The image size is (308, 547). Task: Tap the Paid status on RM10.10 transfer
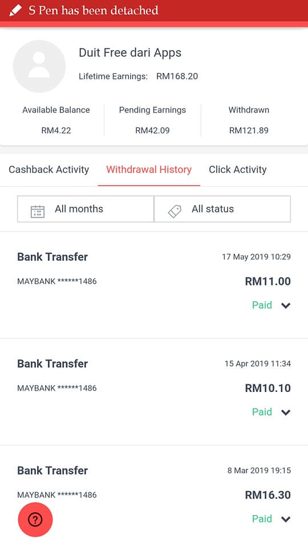tap(262, 412)
